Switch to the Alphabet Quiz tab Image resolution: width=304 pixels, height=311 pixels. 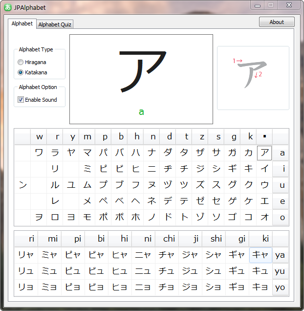point(55,24)
